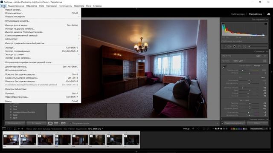Go back using filmstrip left arrow
This screenshot has height=153, width=273.
19,129
